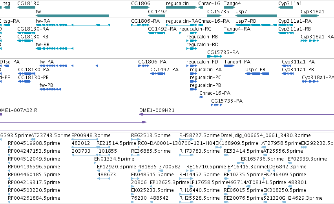Click the fw-PA protein label
The width and height of the screenshot is (334, 204).
[47, 62]
